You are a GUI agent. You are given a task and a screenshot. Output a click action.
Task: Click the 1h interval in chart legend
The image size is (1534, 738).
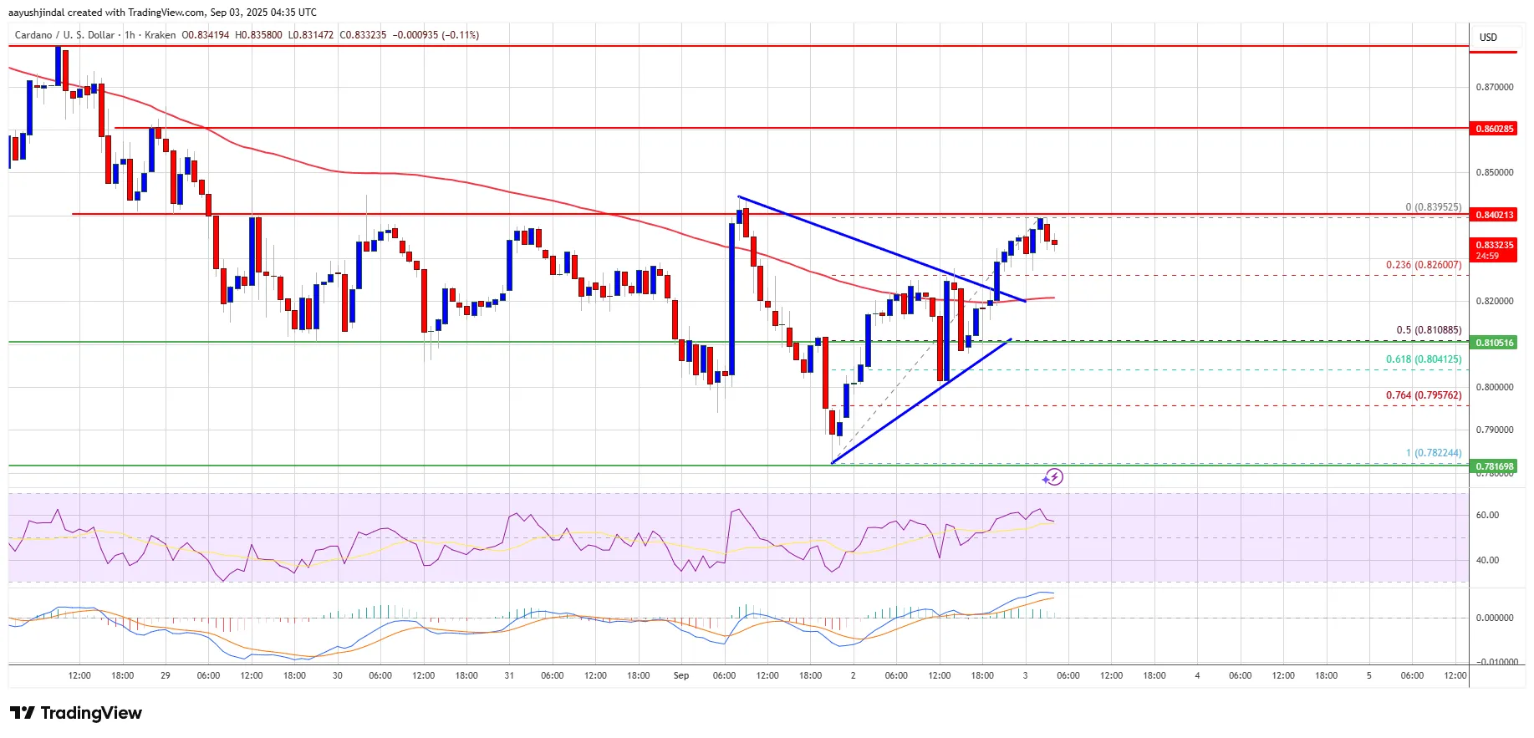click(x=130, y=35)
